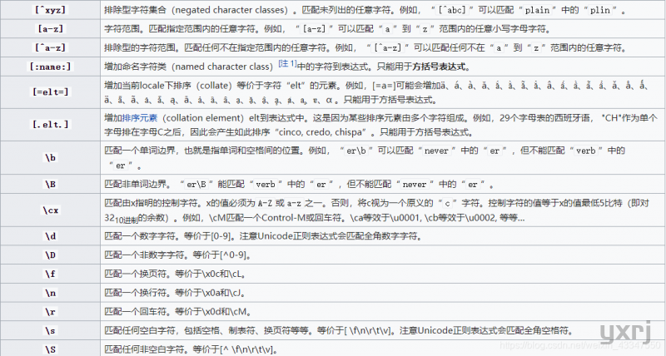The width and height of the screenshot is (666, 356).
Task: Select the [a-z] table cell
Action: click(x=50, y=29)
